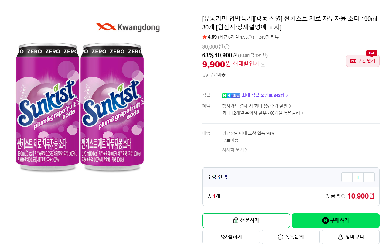The height and width of the screenshot is (250, 392).
Task: Expand the 최대할인가 dropdown arrow
Action: pos(263,64)
